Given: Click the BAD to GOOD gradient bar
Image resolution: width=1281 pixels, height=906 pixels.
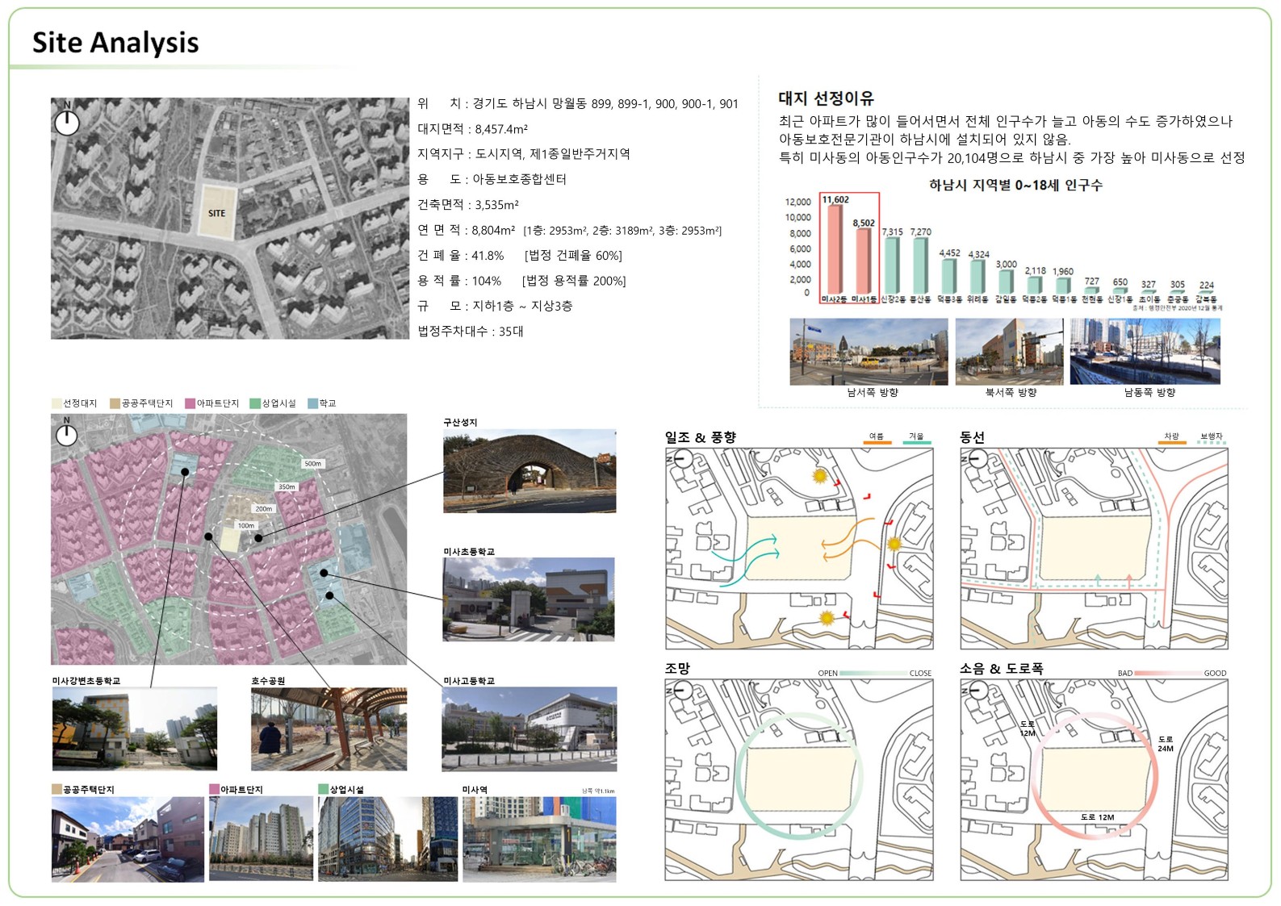Looking at the screenshot, I should click(x=1168, y=673).
